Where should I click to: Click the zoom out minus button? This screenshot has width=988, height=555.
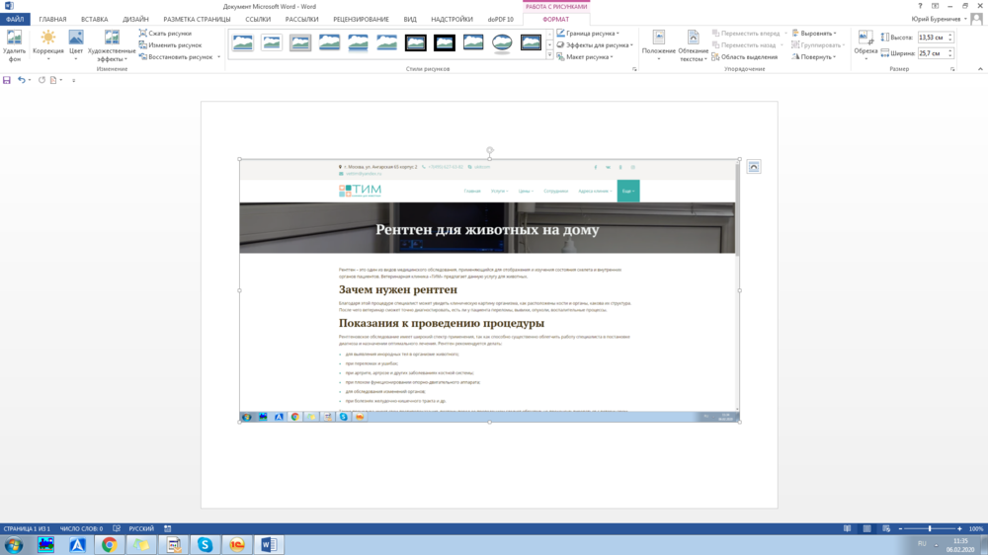tap(900, 528)
